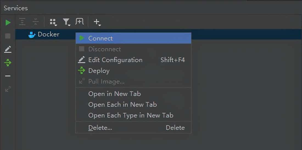Click the green Connect play icon in left sidebar

pos(8,22)
